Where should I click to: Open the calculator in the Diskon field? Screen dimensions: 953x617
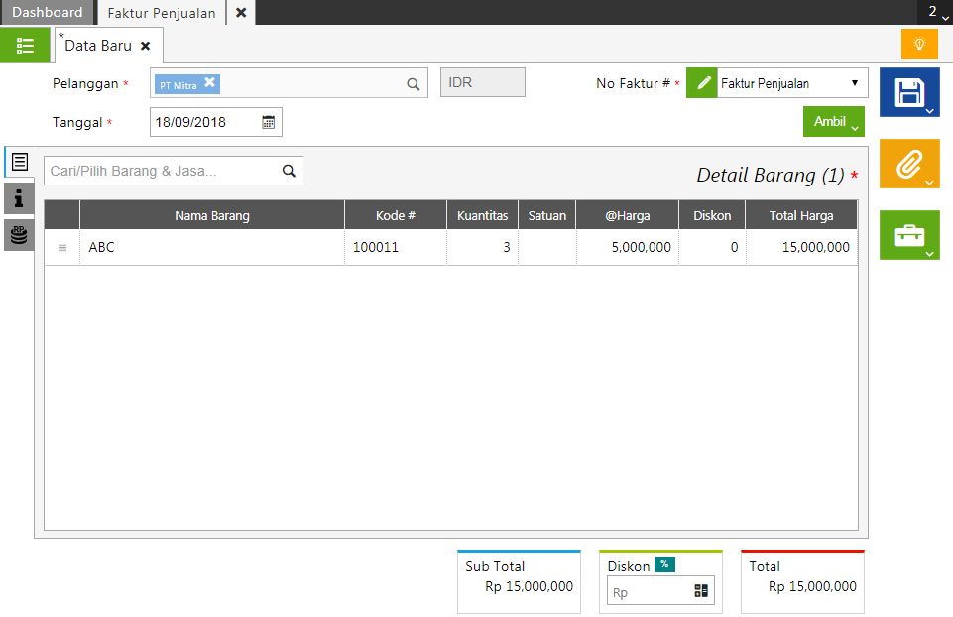(702, 592)
